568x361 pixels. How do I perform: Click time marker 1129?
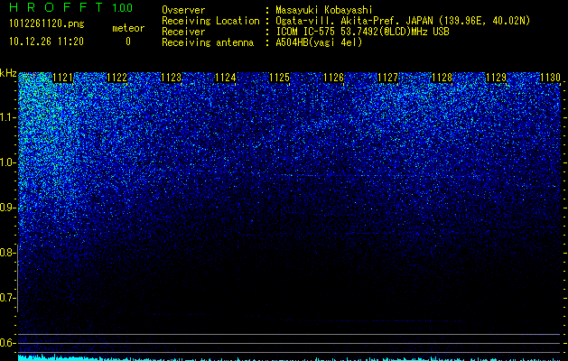click(496, 78)
